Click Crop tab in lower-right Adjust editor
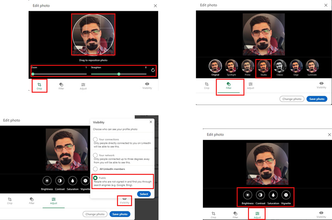This screenshot has width=332, height=220. tap(213, 215)
